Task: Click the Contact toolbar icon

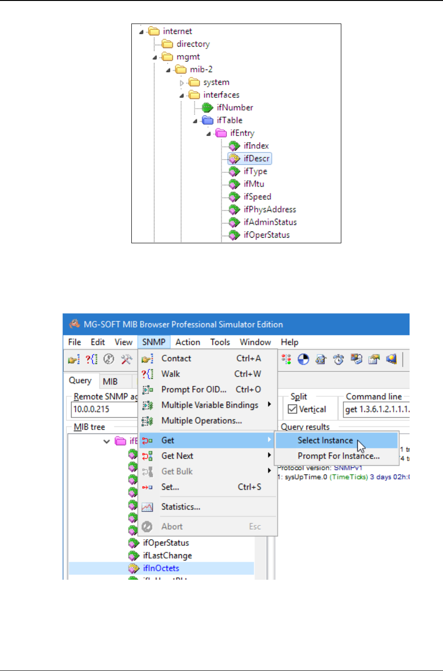Action: (74, 359)
